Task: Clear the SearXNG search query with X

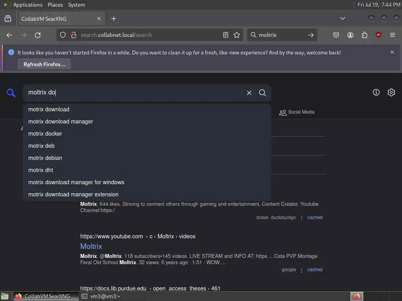Action: pyautogui.click(x=249, y=93)
